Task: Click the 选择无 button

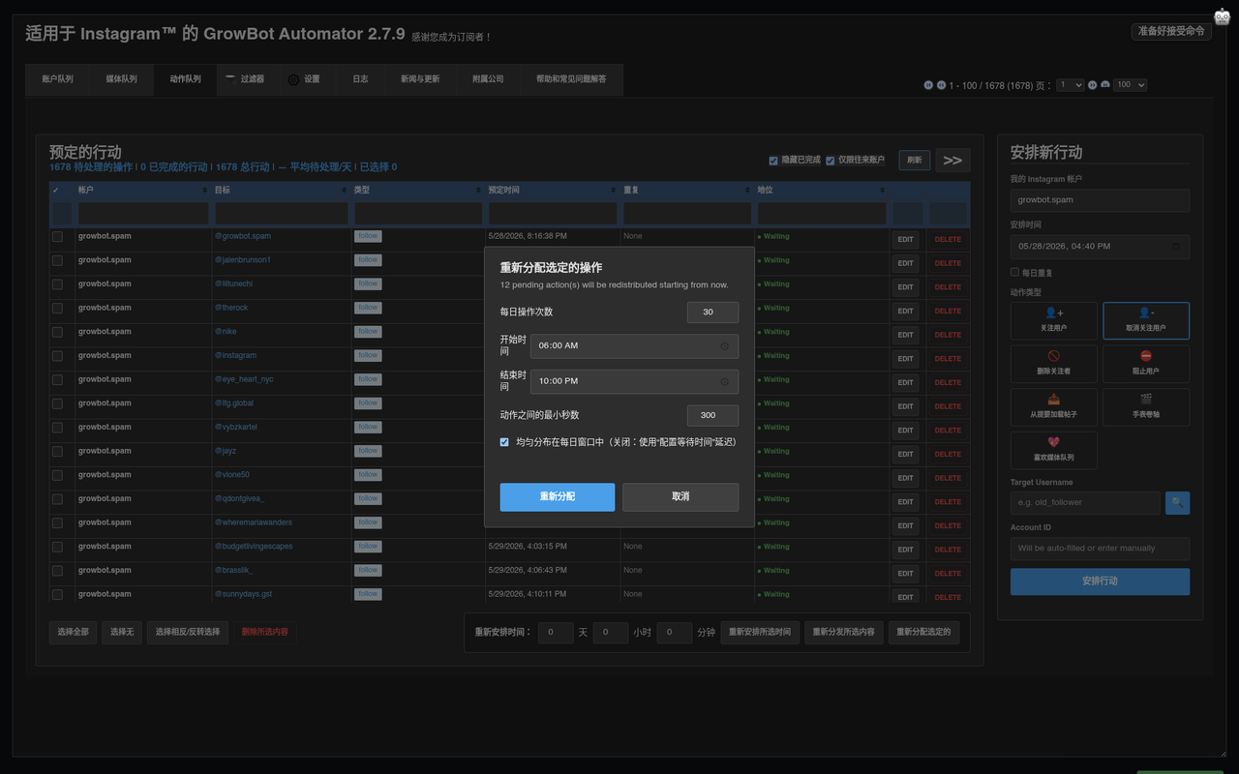Action: tap(122, 632)
